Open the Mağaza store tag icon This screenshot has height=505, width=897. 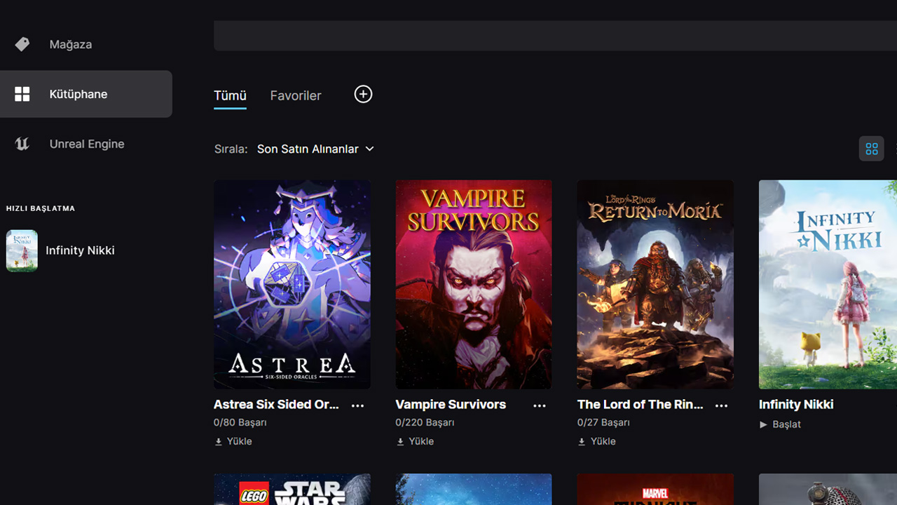22,44
